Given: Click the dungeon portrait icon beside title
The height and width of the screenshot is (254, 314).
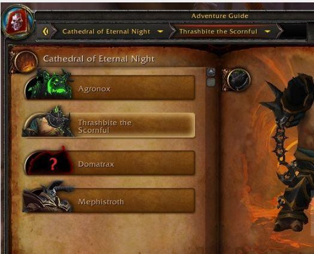Looking at the screenshot, I should click(x=26, y=62).
